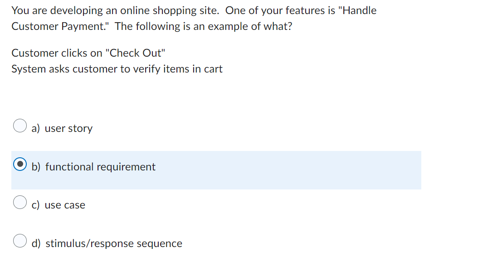Click the line 'Customer clicks on Check Out'
Image resolution: width=478 pixels, height=262 pixels.
88,53
